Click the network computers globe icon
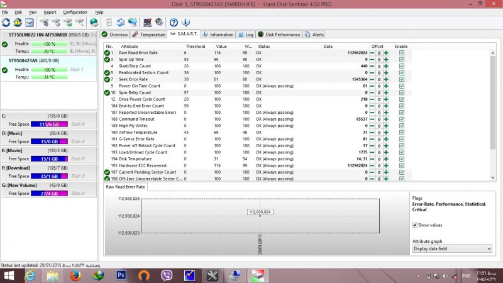The height and width of the screenshot is (283, 503). [133, 23]
